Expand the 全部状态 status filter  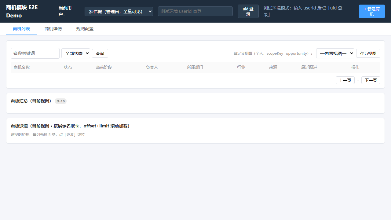tap(76, 53)
